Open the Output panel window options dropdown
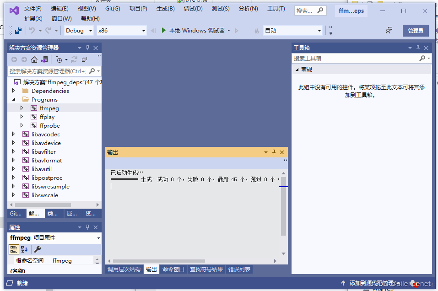This screenshot has height=291, width=438. [x=265, y=152]
